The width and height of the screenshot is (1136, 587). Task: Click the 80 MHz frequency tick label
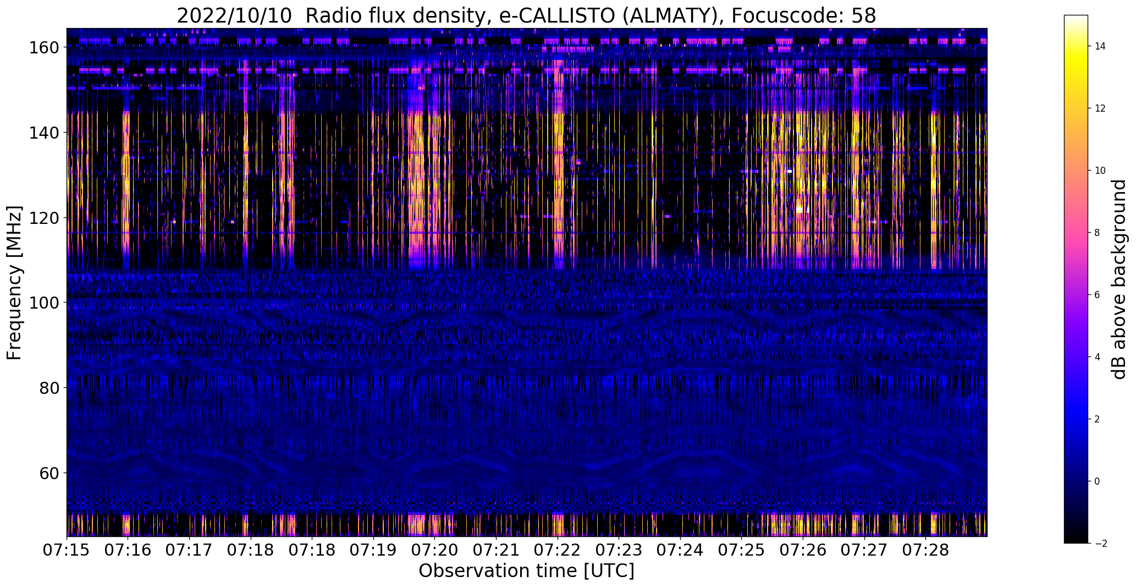pyautogui.click(x=49, y=388)
